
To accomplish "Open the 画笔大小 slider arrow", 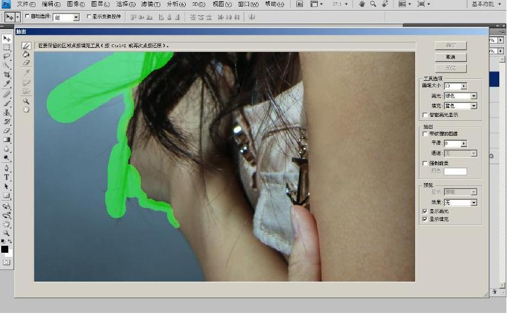I will point(464,86).
